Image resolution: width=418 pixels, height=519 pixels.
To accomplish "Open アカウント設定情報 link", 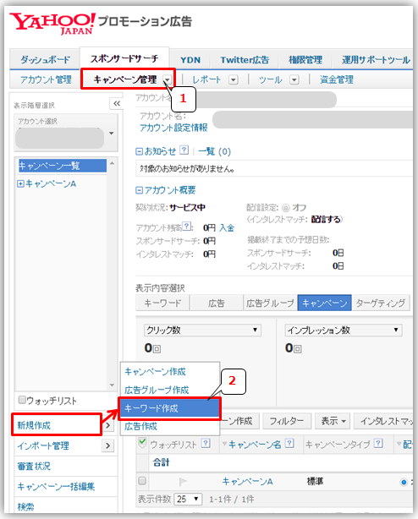I will point(173,128).
